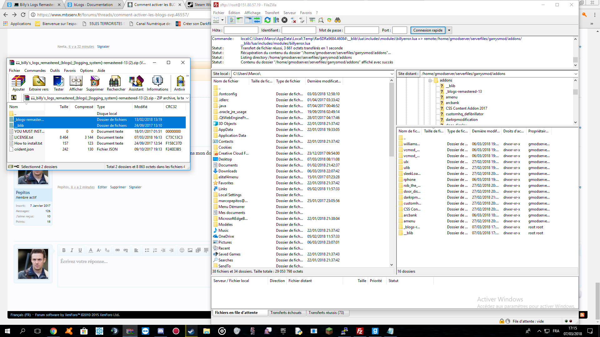Switch to Transferts échoués tab
This screenshot has height=337, width=600.
[286, 313]
